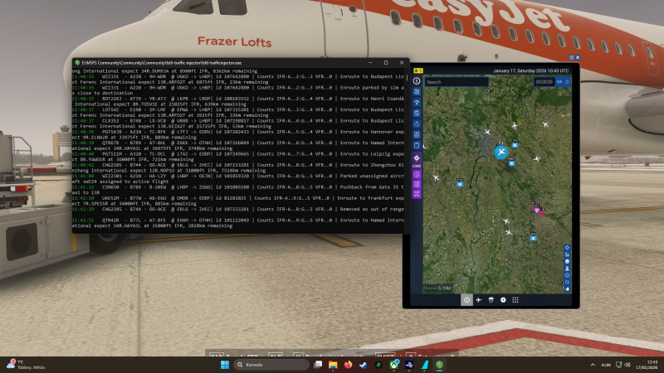Open the clipboard icon in map sidebar
This screenshot has height=373, width=664.
(x=417, y=146)
